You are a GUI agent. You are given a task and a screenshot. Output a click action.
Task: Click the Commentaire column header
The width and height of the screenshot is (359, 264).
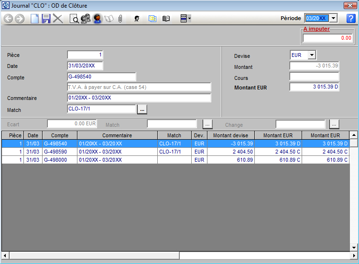pos(117,135)
